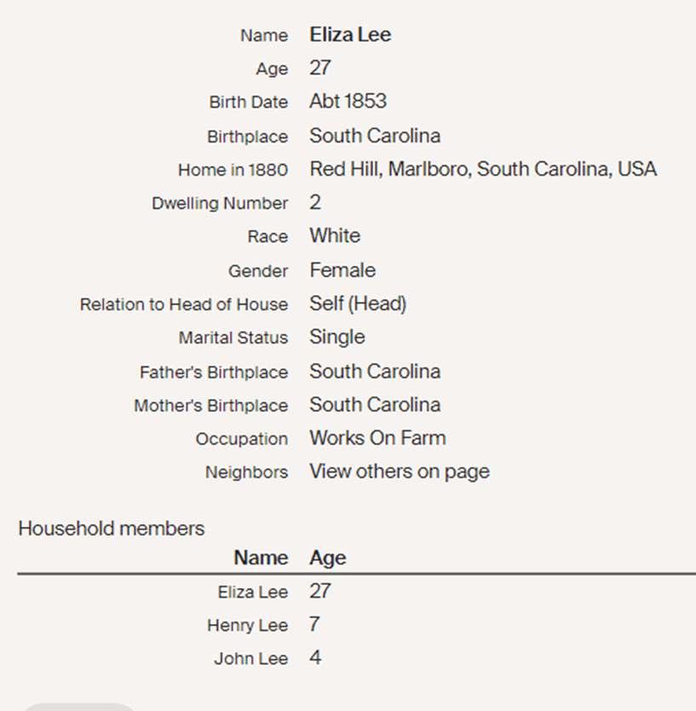This screenshot has height=711, width=696.
Task: Click the "View others on page" link
Action: tap(399, 471)
